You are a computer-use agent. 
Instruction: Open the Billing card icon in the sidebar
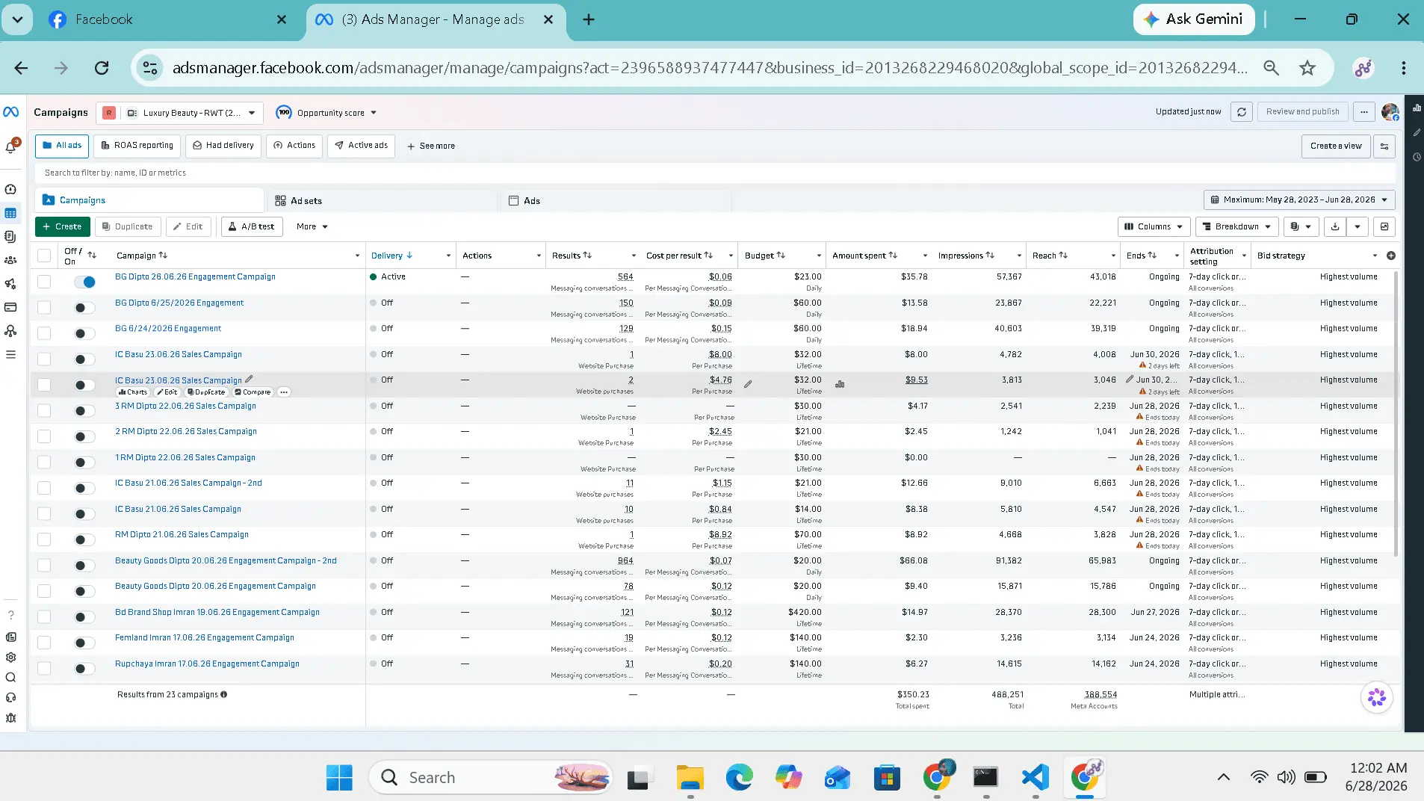10,307
